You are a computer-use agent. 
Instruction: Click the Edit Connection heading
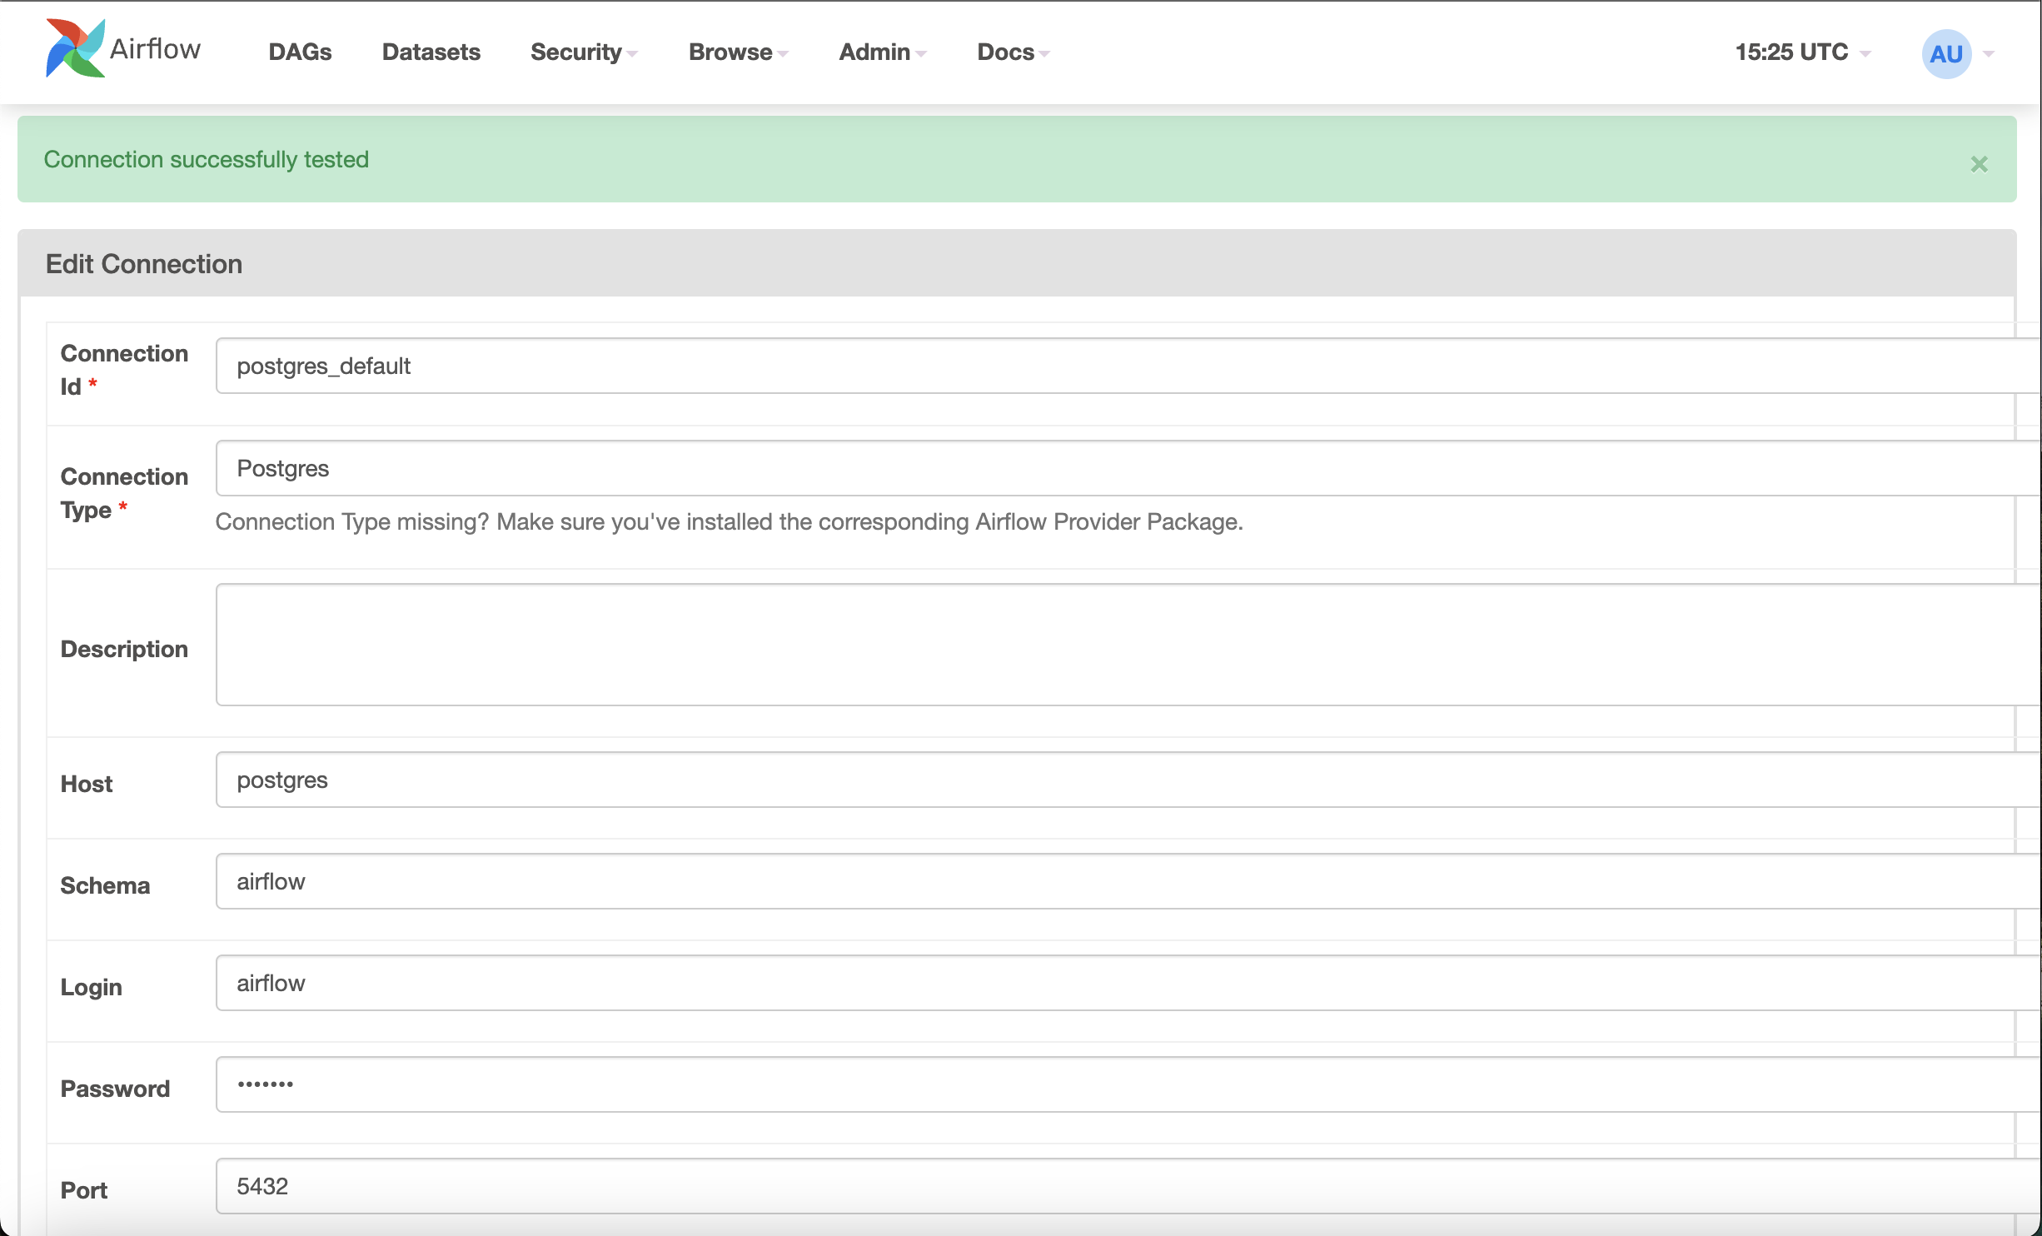pyautogui.click(x=144, y=264)
